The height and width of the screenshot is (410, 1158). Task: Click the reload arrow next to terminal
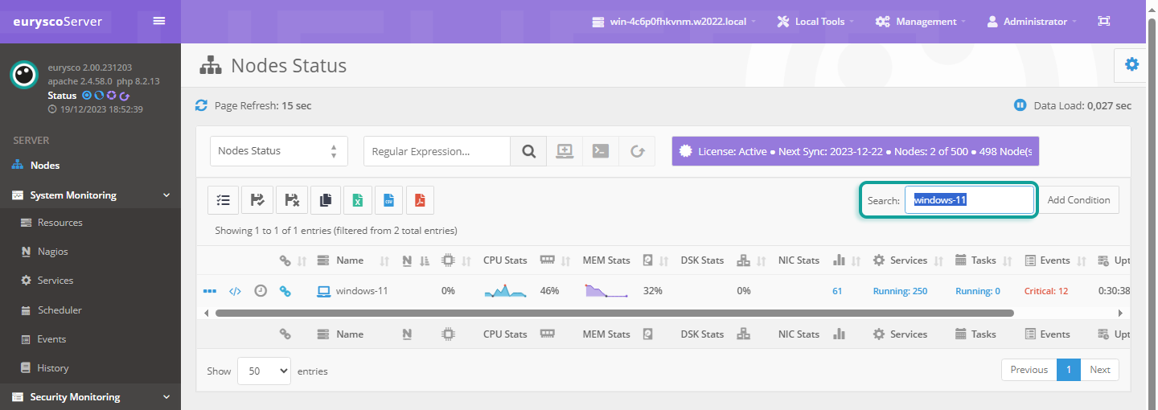coord(637,151)
